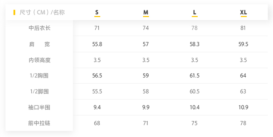This screenshot has height=137, width=273.
Task: Click the 60.5 hem value for L
Action: click(194, 92)
